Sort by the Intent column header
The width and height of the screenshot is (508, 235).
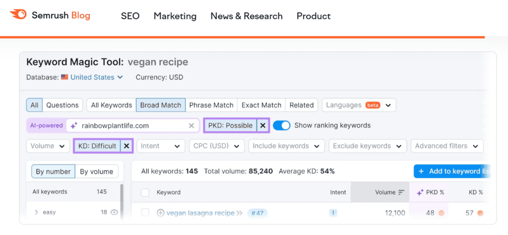point(338,192)
